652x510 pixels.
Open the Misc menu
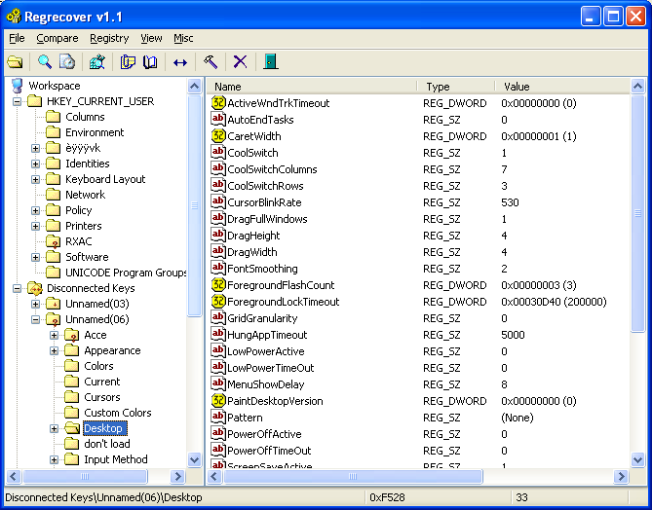pos(183,38)
